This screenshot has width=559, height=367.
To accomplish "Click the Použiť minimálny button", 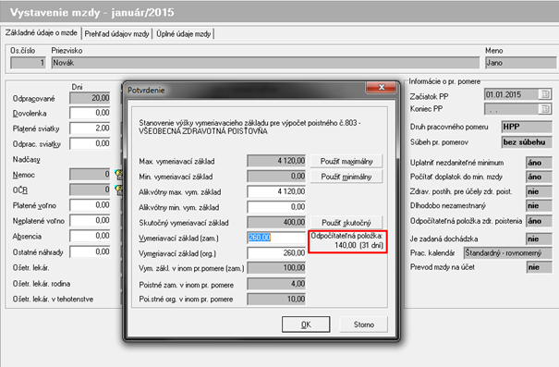I will [x=346, y=177].
